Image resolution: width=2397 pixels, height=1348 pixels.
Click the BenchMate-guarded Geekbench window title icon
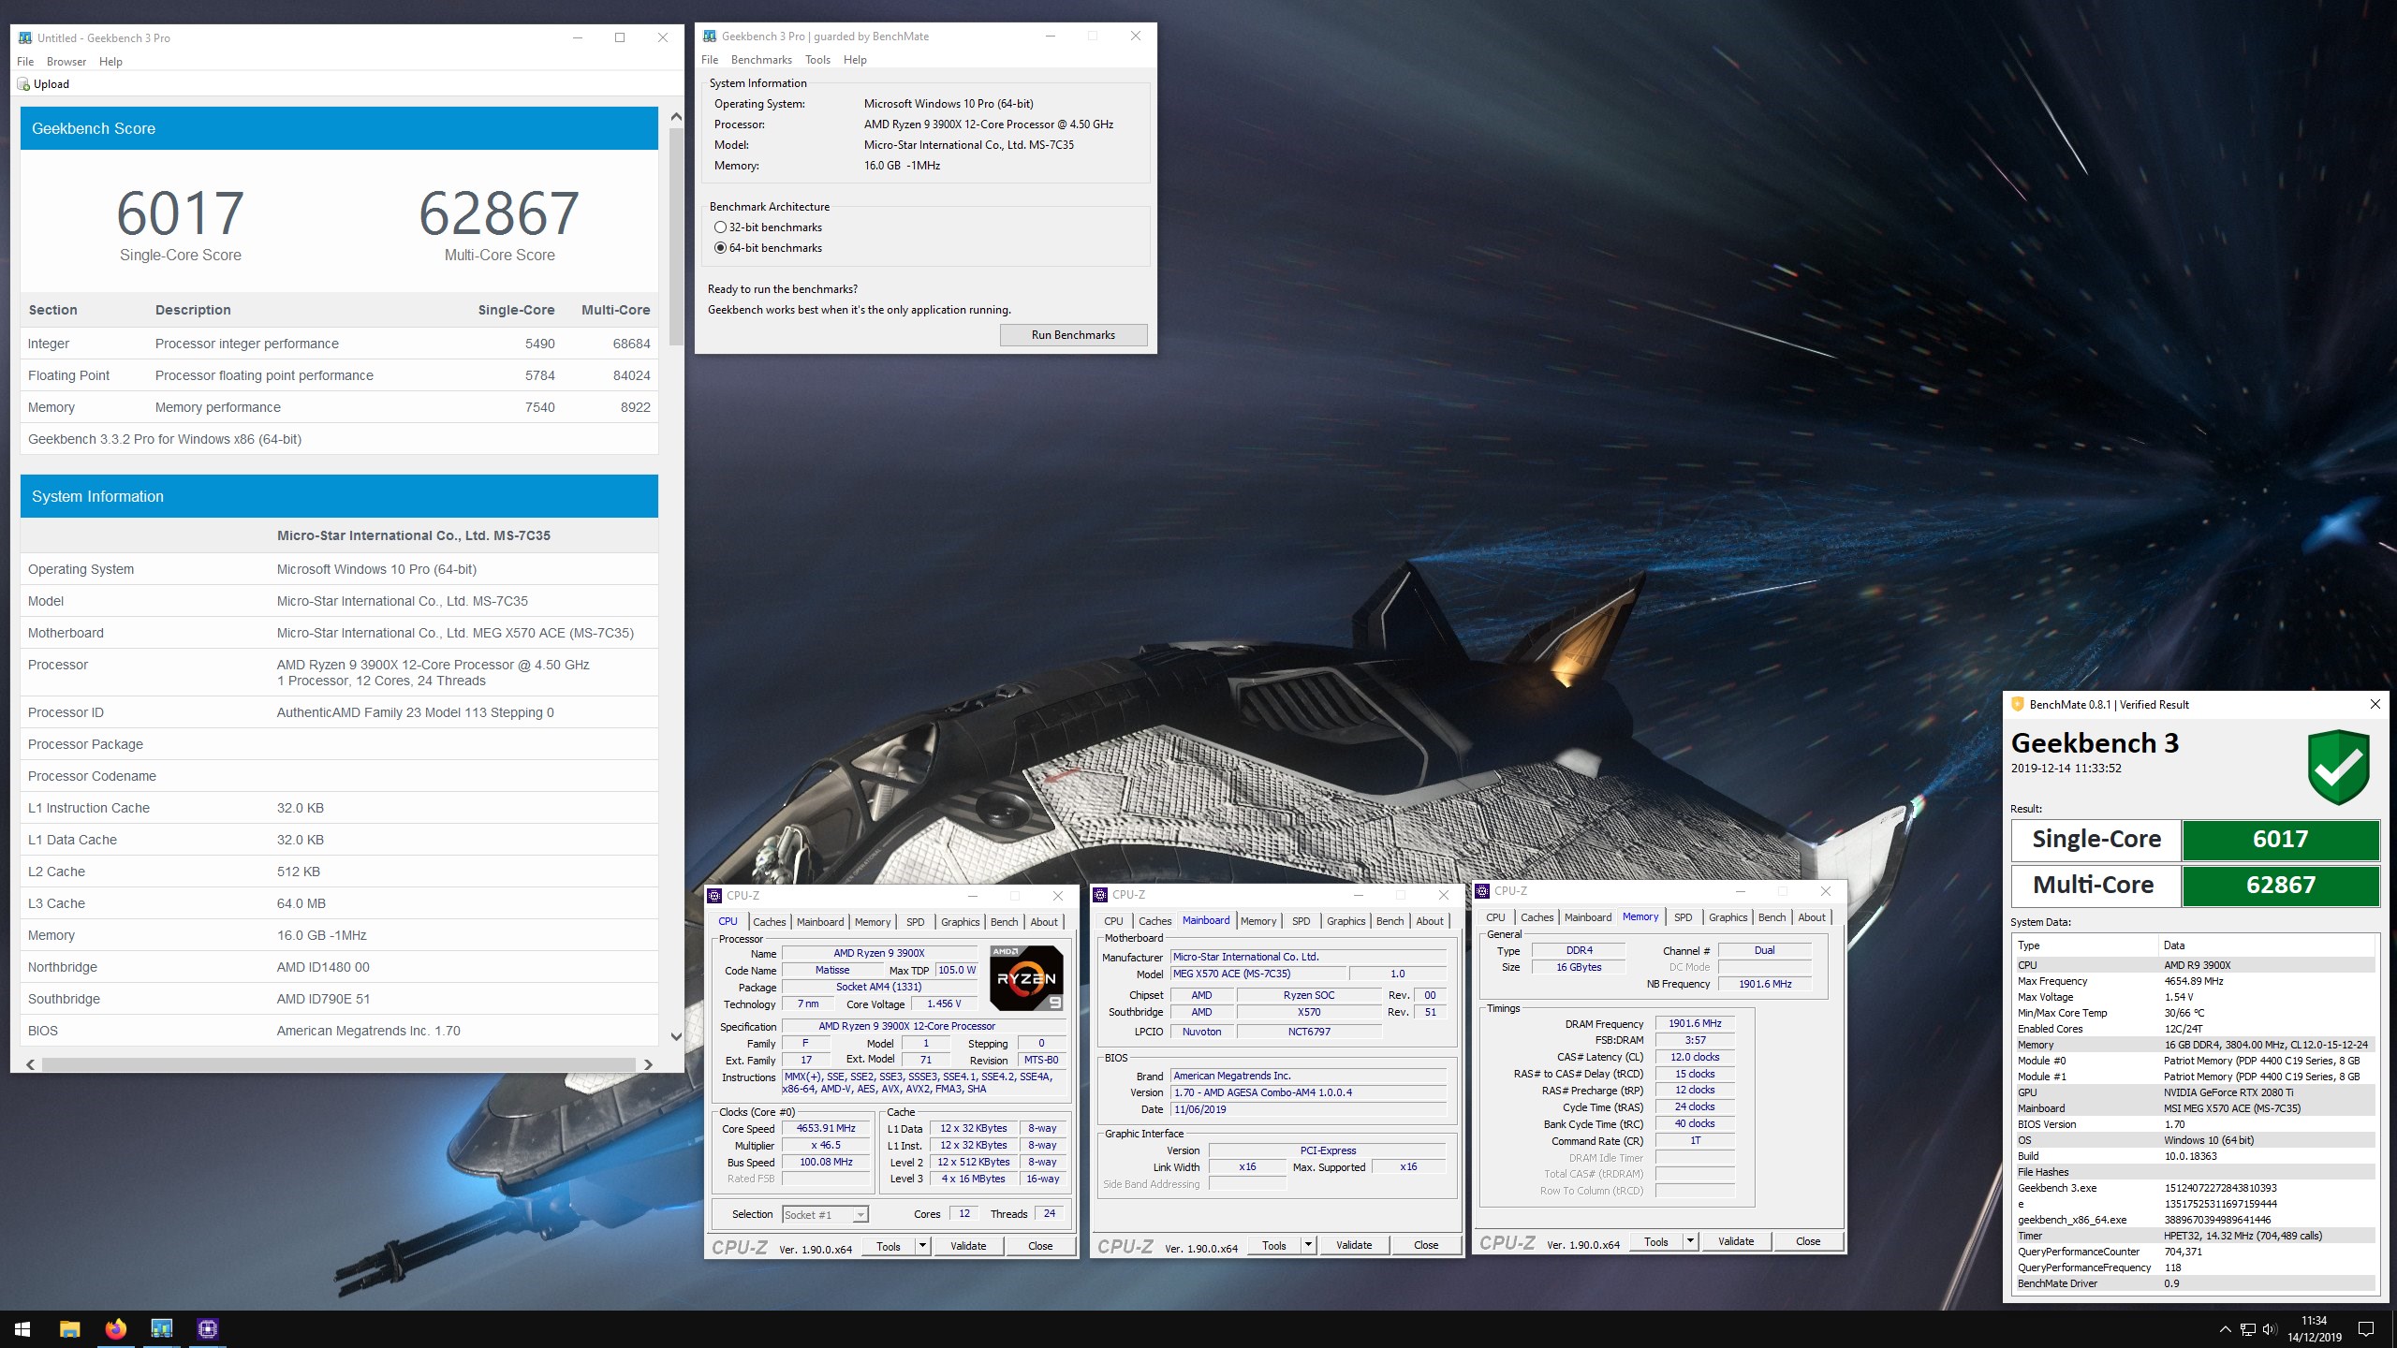coord(710,36)
